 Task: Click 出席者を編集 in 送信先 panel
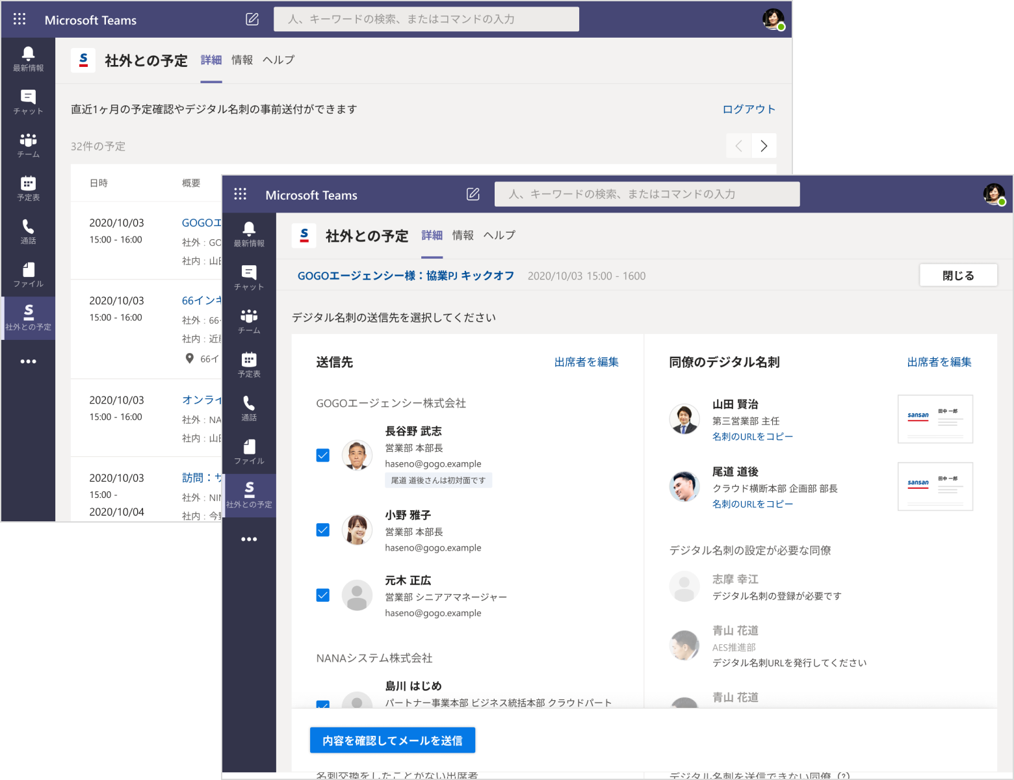point(586,362)
